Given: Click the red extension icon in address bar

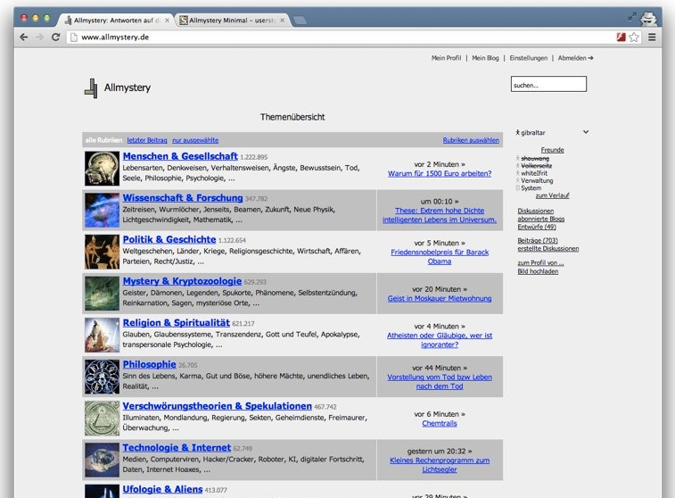Looking at the screenshot, I should (x=620, y=37).
